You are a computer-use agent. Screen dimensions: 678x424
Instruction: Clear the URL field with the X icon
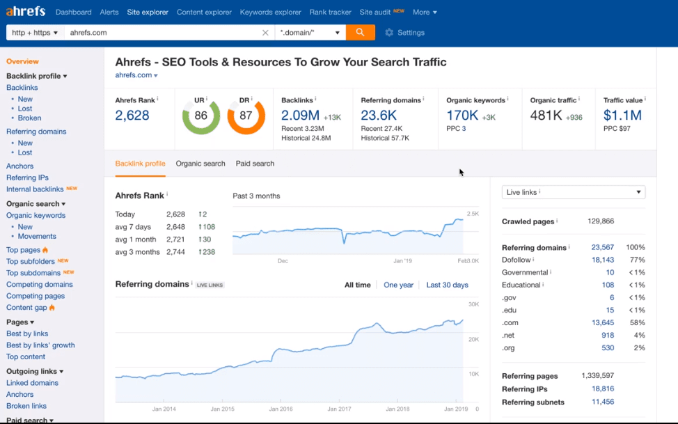click(x=265, y=33)
